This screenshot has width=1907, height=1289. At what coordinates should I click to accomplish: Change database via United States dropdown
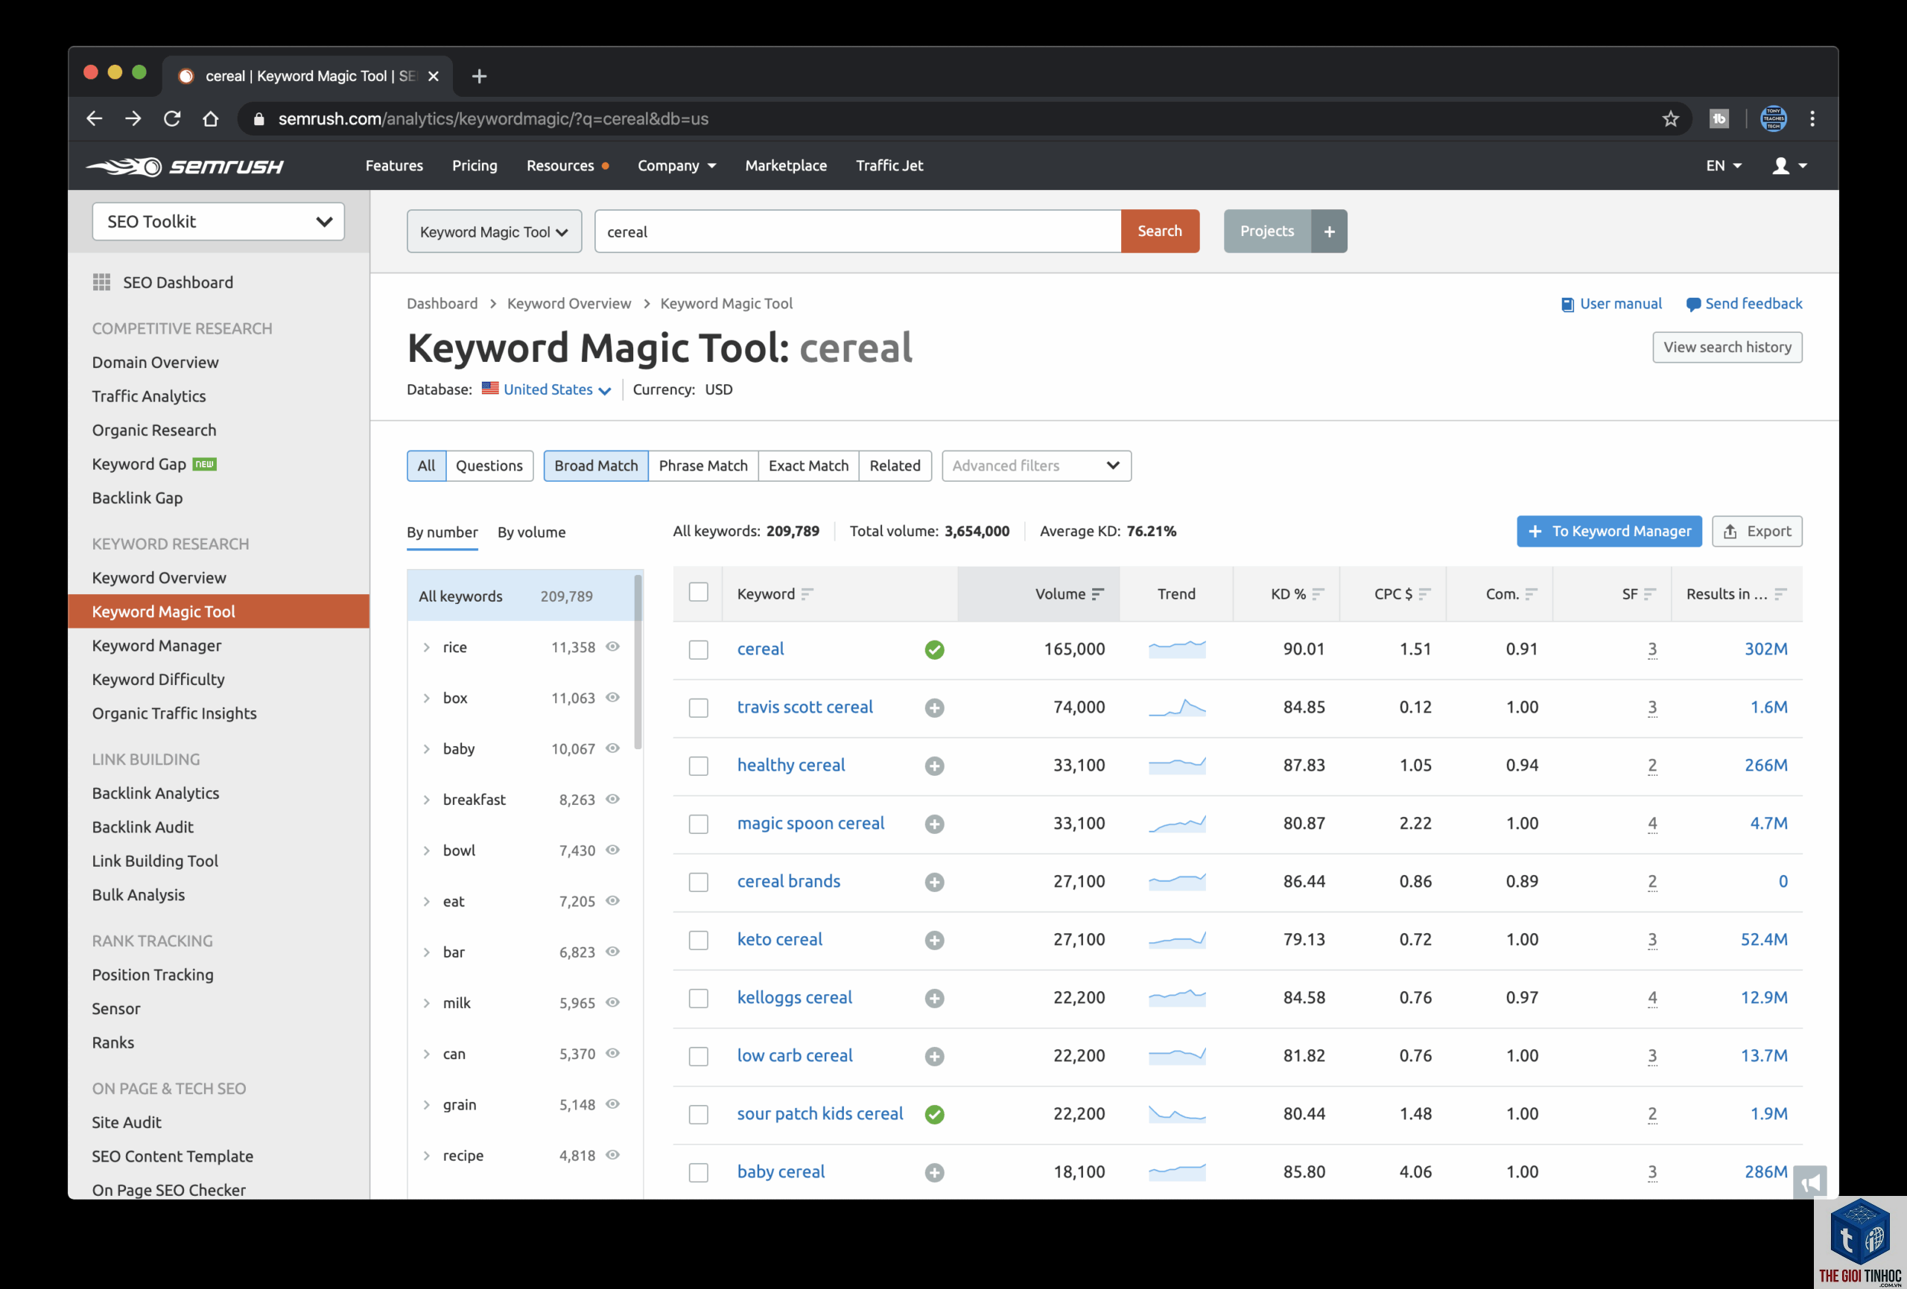(556, 389)
